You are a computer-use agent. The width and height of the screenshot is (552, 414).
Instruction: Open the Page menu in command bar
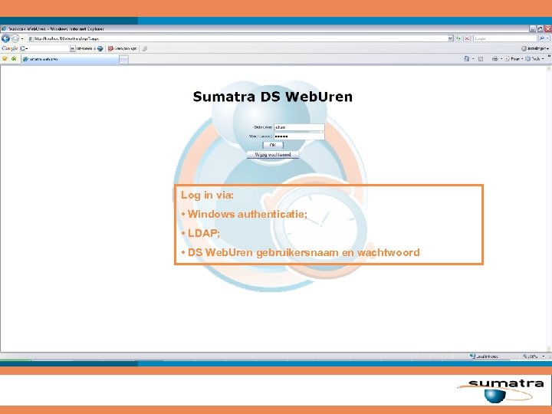pos(514,59)
